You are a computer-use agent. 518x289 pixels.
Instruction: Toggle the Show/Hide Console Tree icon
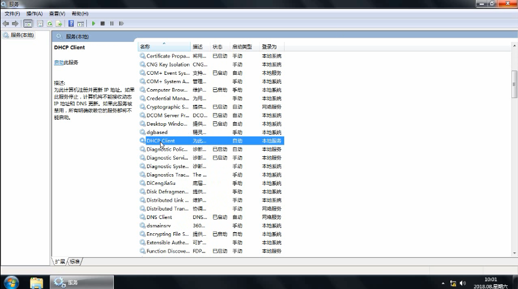click(28, 23)
